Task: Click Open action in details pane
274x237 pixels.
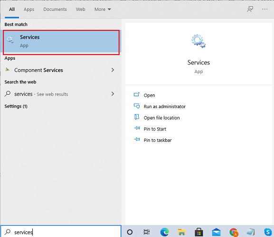Action: point(149,95)
